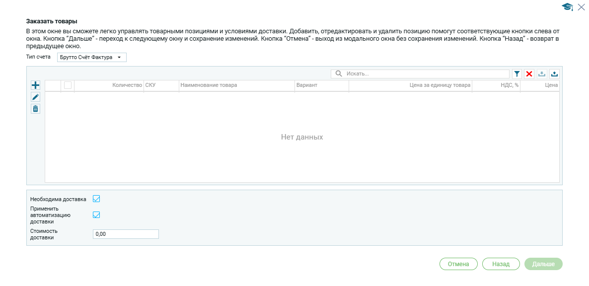Viewport: 589px width, 286px height.
Task: Click the "Цена за единицу товара" column header
Action: tap(439, 85)
